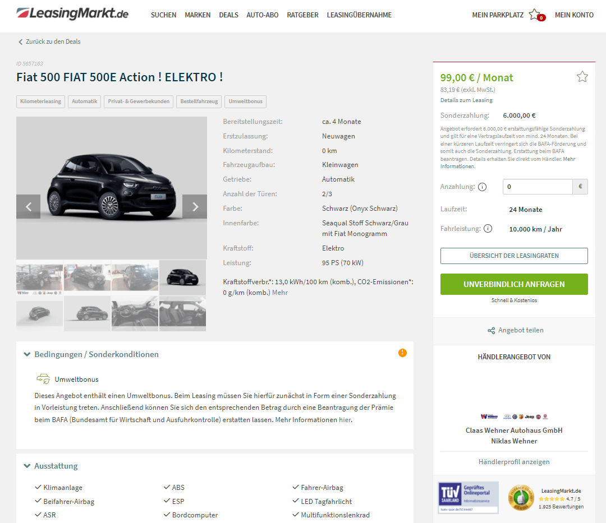Open the SUCHEN menu
The width and height of the screenshot is (606, 523).
coord(163,15)
